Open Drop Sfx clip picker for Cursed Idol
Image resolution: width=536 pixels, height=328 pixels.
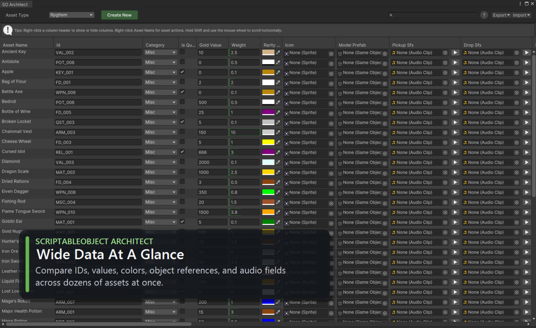tap(517, 152)
